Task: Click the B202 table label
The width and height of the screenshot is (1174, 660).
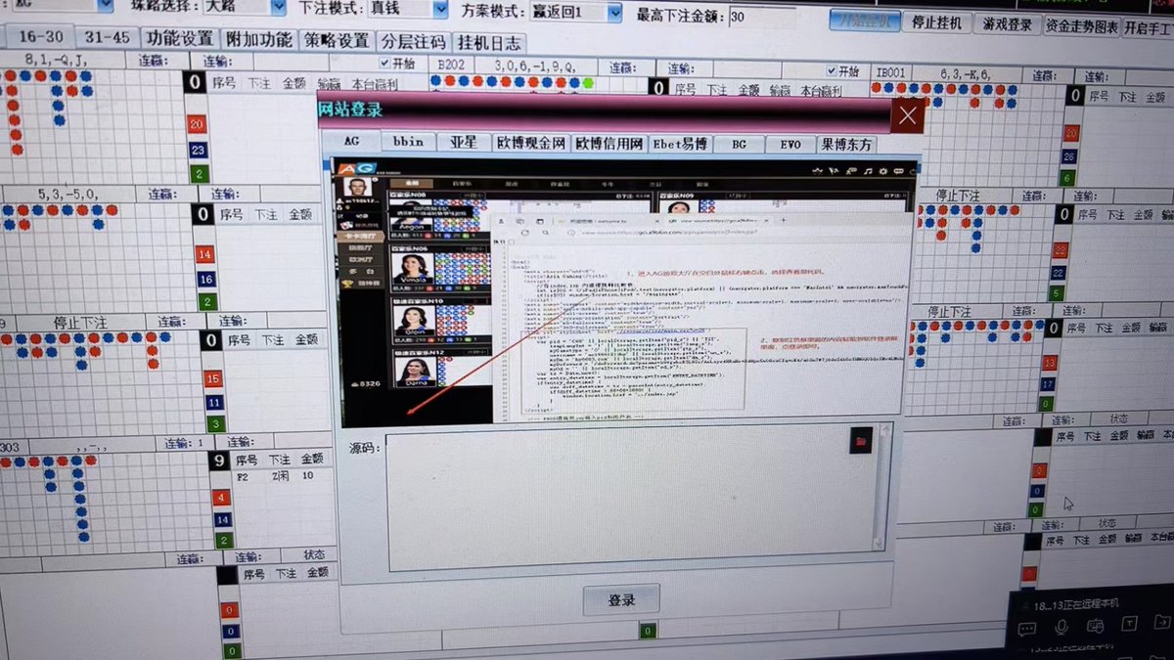Action: (x=451, y=65)
